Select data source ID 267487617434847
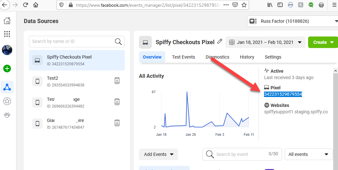Image resolution: width=338 pixels, height=170 pixels. coord(77,124)
